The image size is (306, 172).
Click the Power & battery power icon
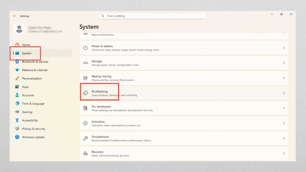click(85, 48)
